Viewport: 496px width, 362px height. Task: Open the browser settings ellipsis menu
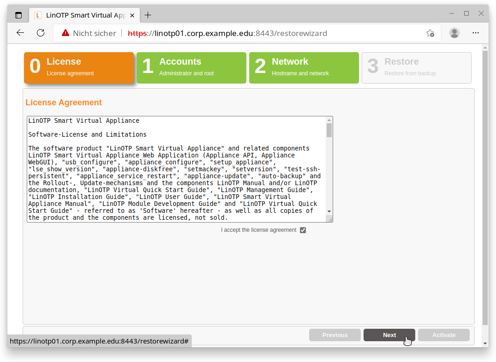(476, 33)
